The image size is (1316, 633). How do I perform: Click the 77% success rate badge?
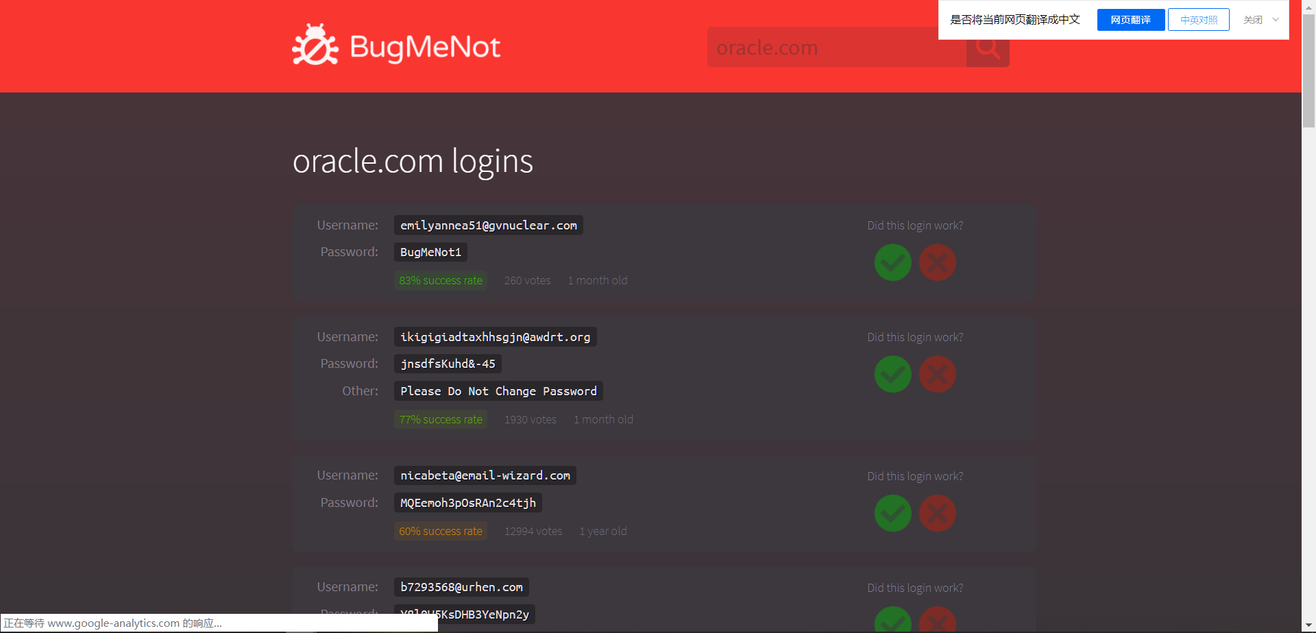point(441,419)
